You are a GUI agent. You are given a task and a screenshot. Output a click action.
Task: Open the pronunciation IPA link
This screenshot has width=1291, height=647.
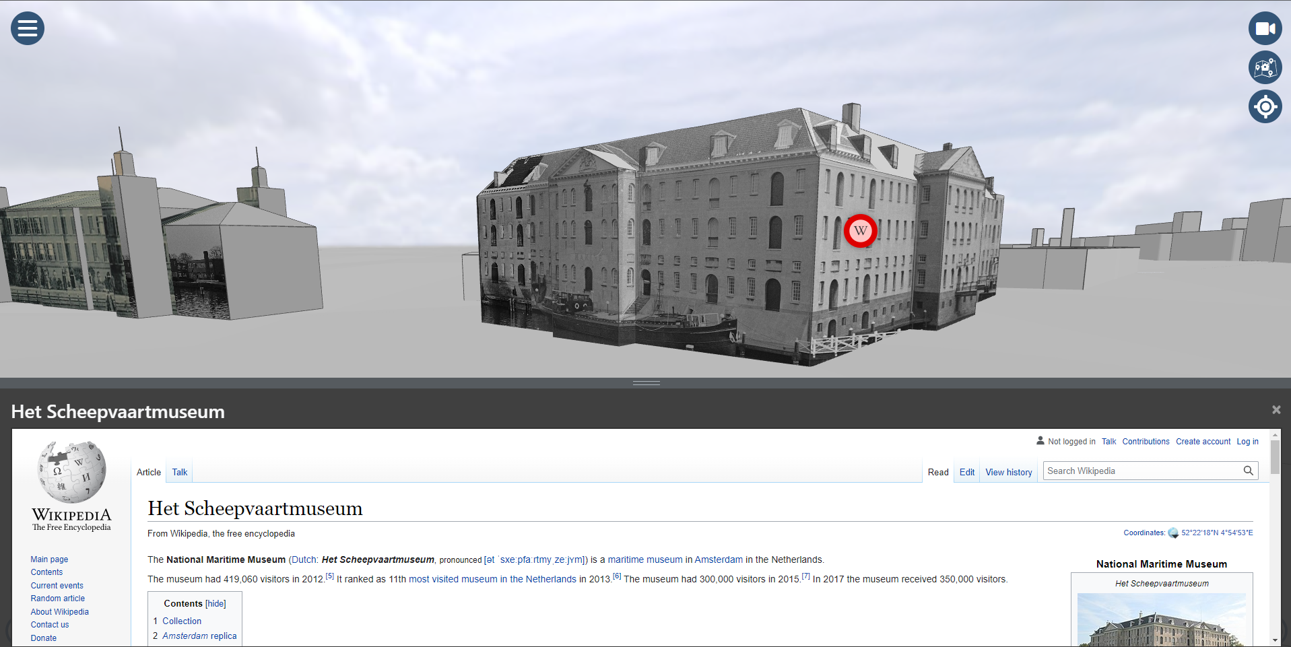point(536,560)
